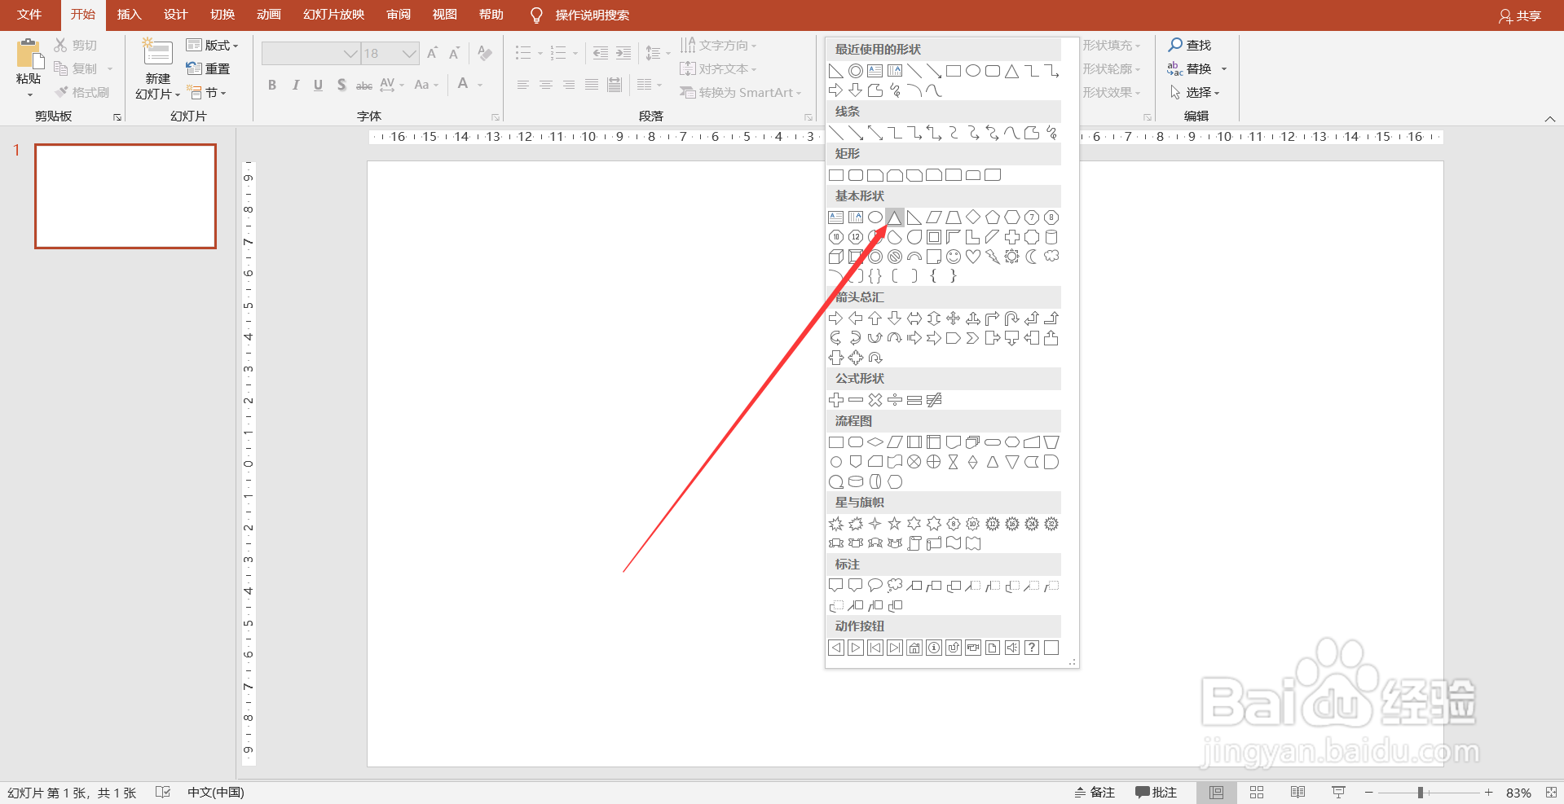Toggle Italic formatting
This screenshot has height=804, width=1564.
(x=295, y=85)
